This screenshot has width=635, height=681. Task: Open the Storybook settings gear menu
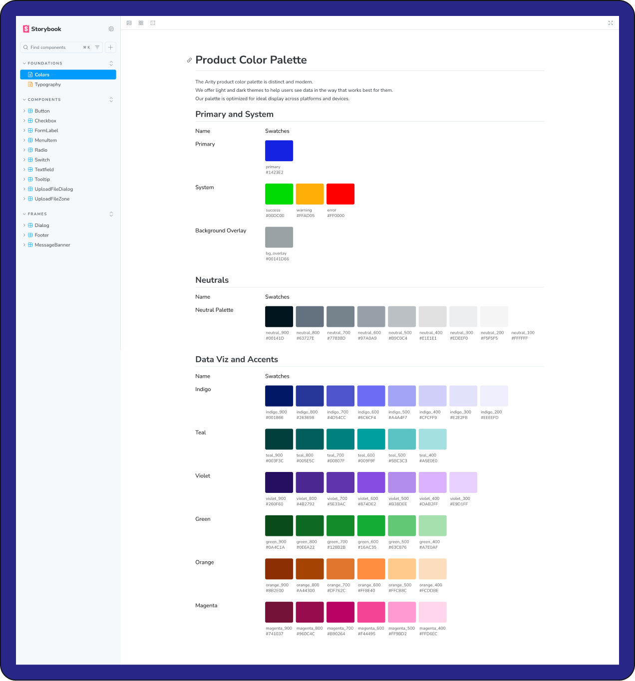click(x=111, y=29)
